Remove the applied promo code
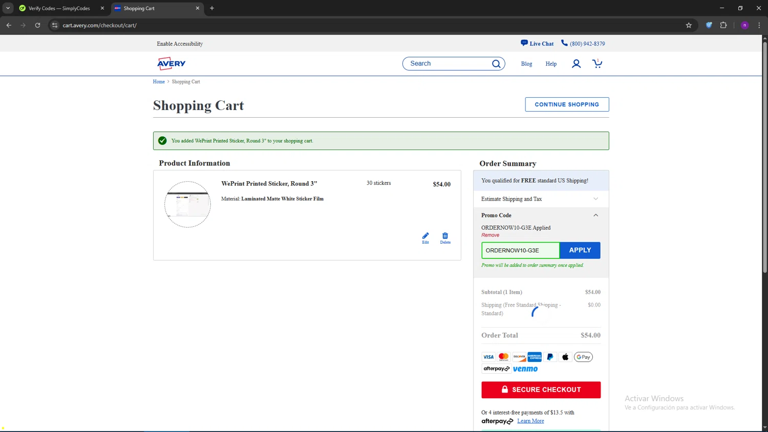This screenshot has width=768, height=432. pyautogui.click(x=490, y=235)
